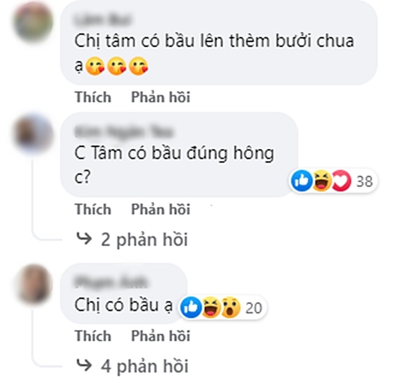Click the heart reaction icon beside count 38
The width and height of the screenshot is (413, 386).
pyautogui.click(x=341, y=181)
